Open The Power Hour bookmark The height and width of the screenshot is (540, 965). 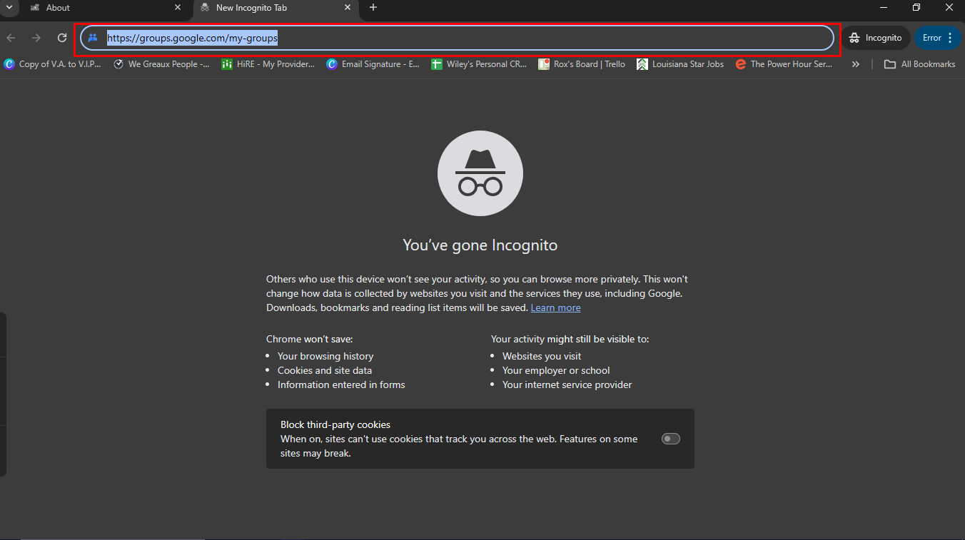point(782,64)
